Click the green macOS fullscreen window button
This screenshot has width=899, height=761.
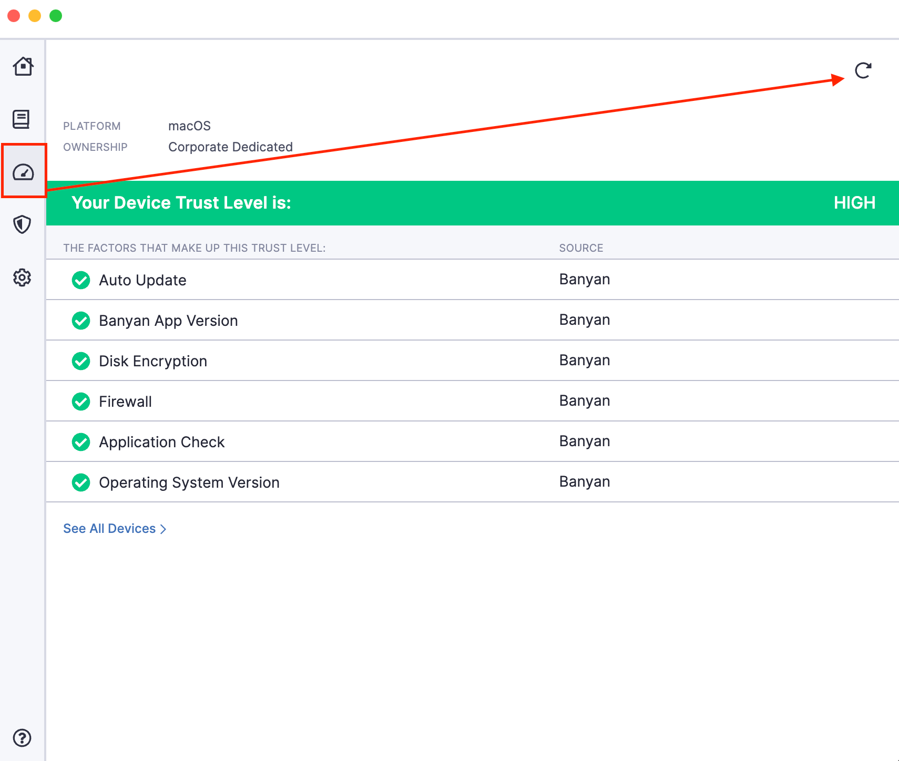(x=56, y=16)
